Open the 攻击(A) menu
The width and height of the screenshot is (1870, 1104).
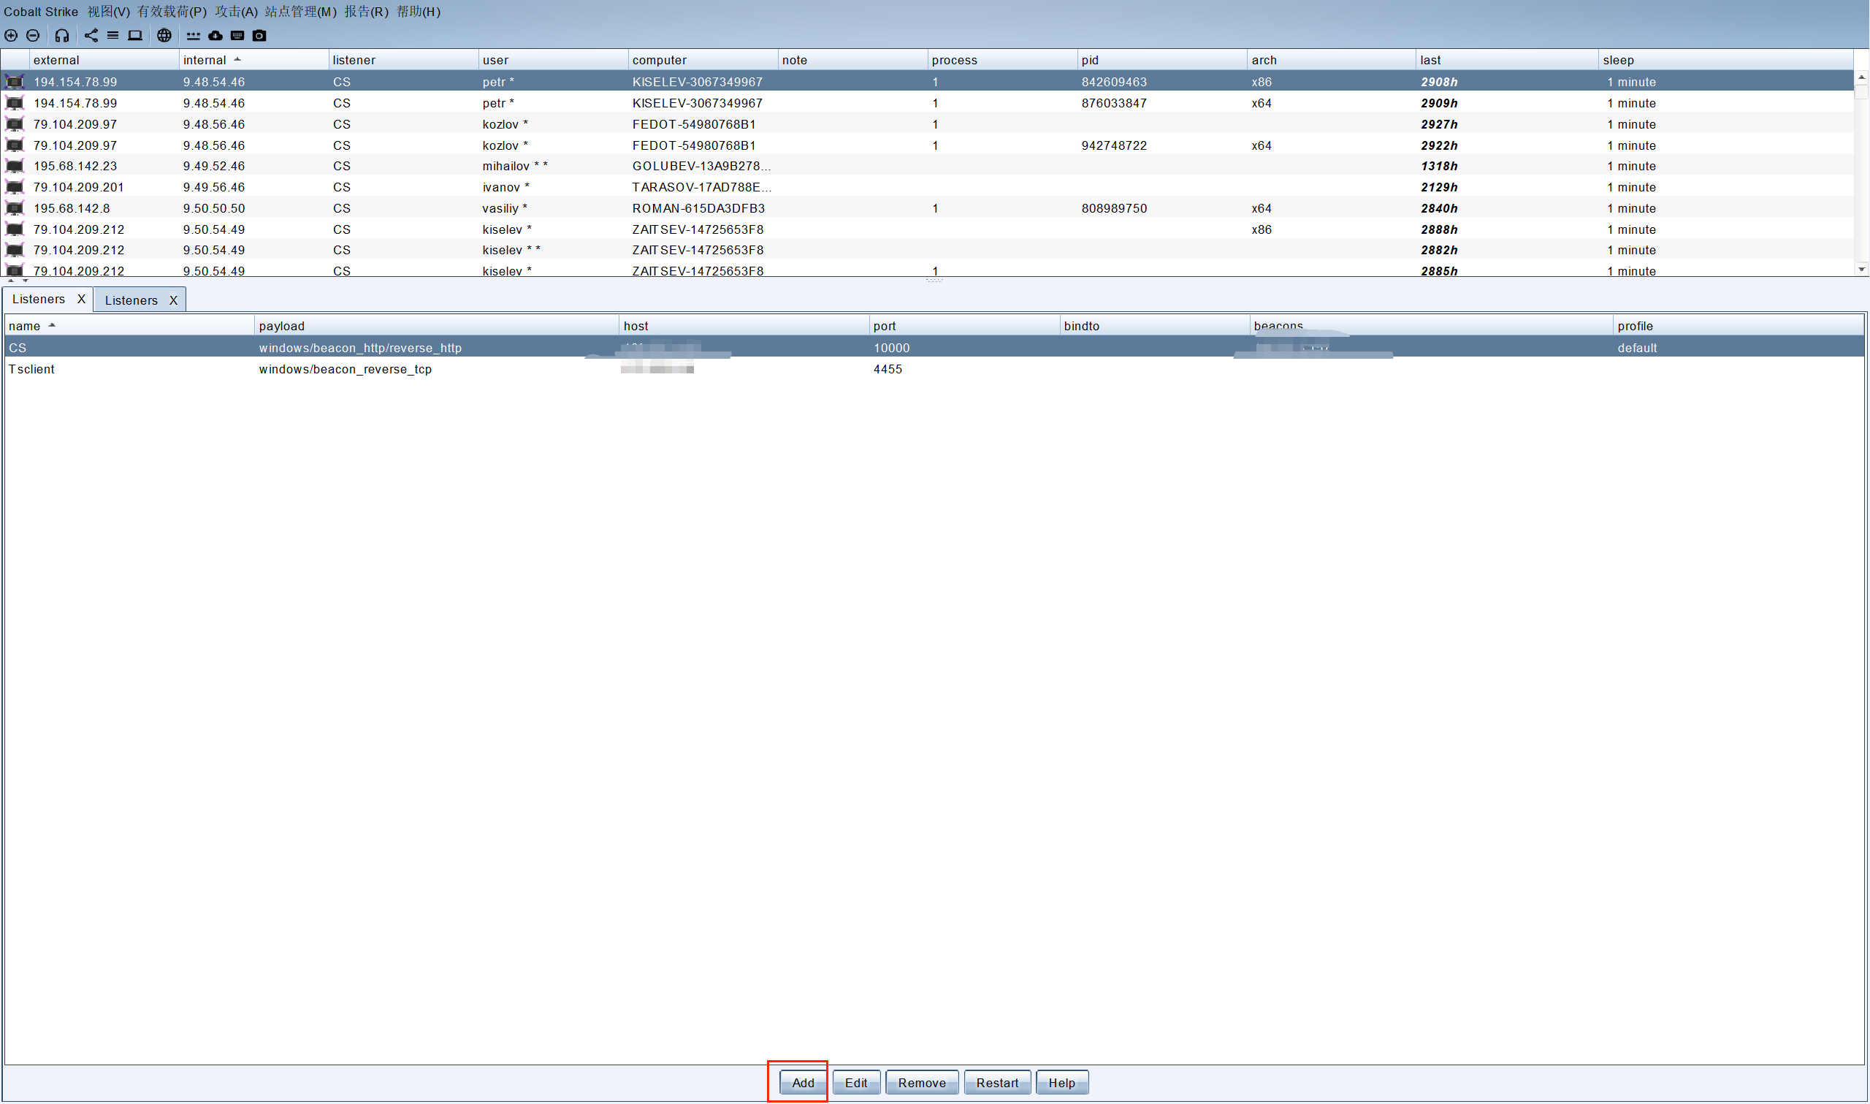click(237, 12)
